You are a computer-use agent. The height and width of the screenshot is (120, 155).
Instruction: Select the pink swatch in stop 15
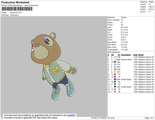115,92
